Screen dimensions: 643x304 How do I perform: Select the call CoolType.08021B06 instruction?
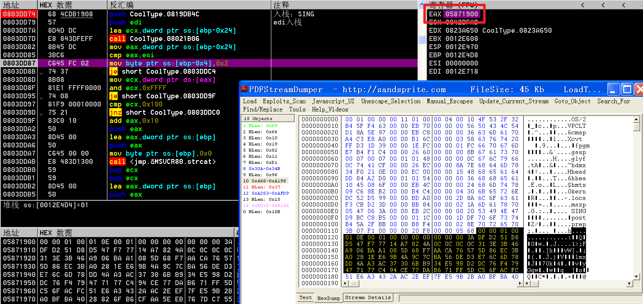(x=155, y=39)
